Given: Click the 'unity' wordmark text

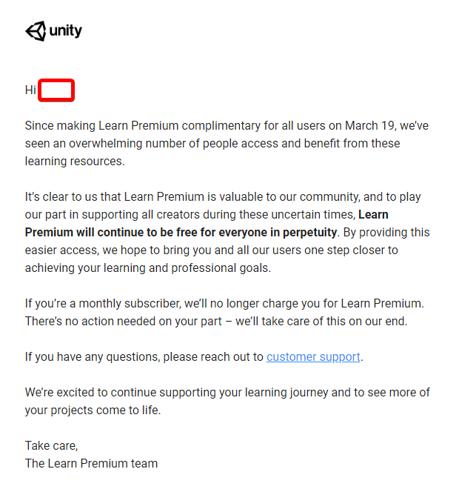Looking at the screenshot, I should click(x=66, y=31).
